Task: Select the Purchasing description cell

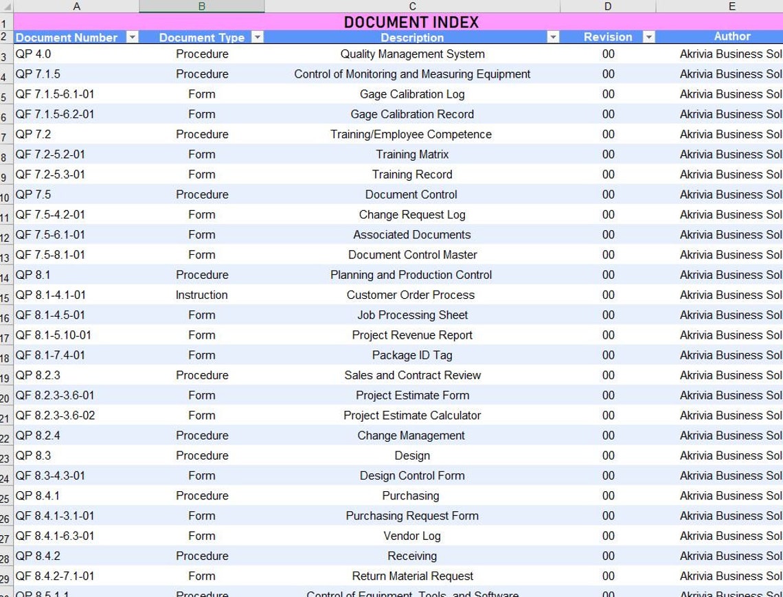Action: tap(411, 495)
